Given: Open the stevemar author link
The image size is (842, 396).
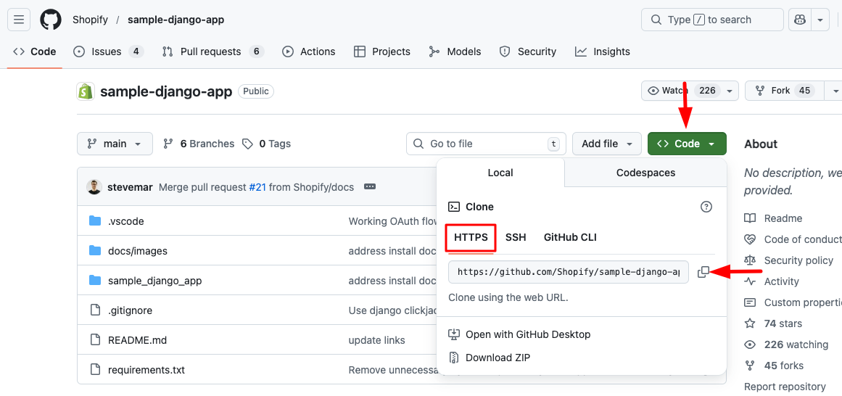Looking at the screenshot, I should pos(130,187).
